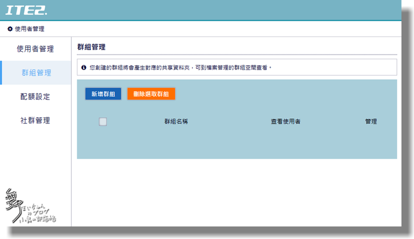Toggle the select-all checkbox in table header

(103, 121)
